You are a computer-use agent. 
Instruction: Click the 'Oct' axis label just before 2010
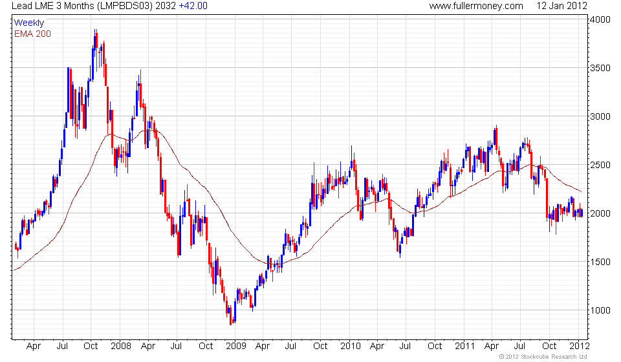click(320, 346)
